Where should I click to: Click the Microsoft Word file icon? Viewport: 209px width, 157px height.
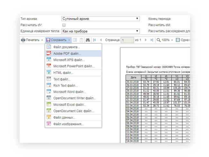click(49, 91)
